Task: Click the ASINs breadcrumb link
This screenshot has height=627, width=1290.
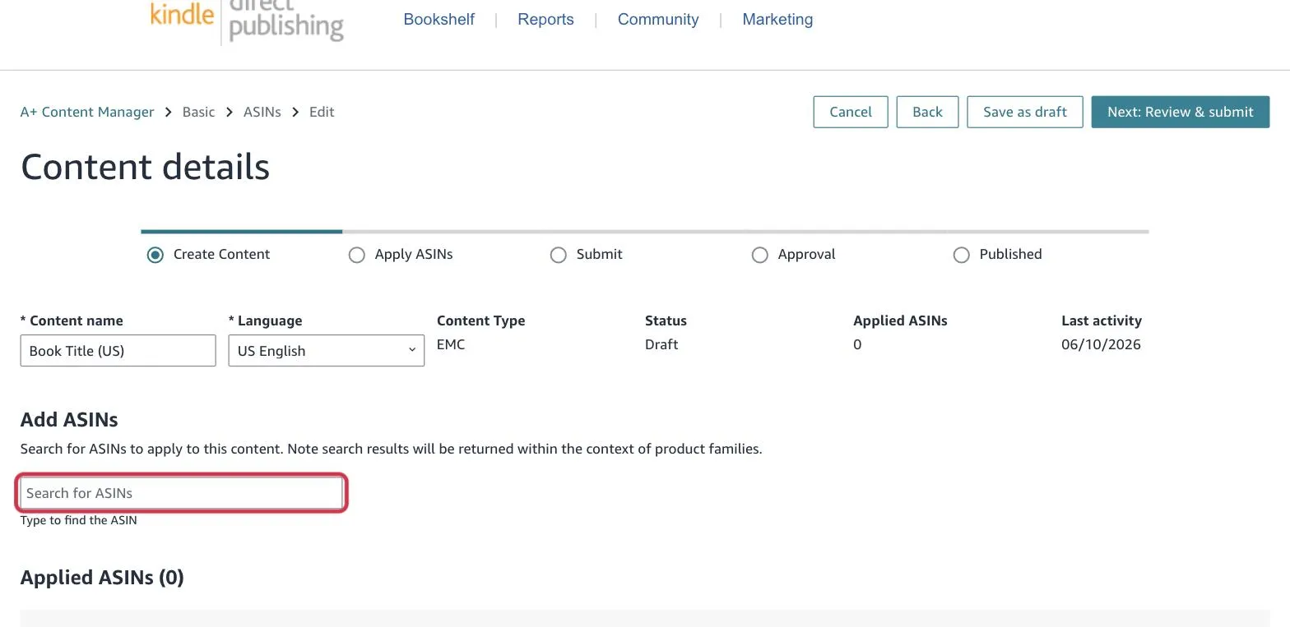Action: click(262, 112)
